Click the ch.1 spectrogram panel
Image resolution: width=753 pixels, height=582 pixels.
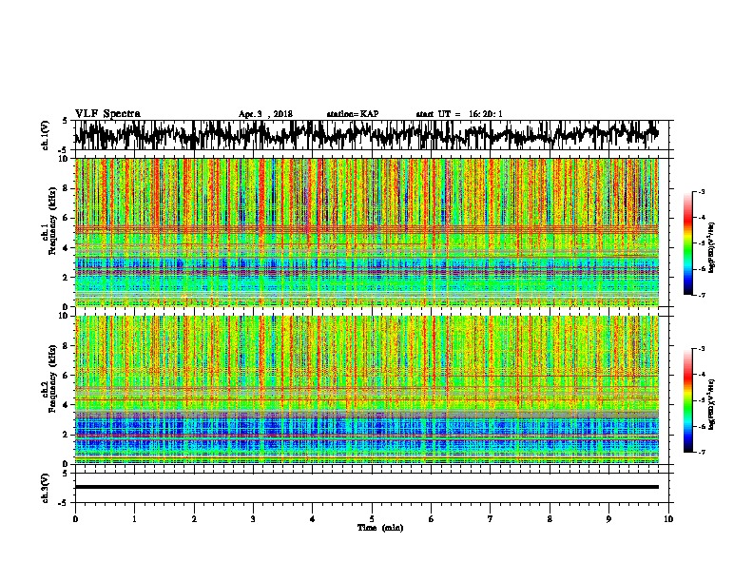point(366,232)
